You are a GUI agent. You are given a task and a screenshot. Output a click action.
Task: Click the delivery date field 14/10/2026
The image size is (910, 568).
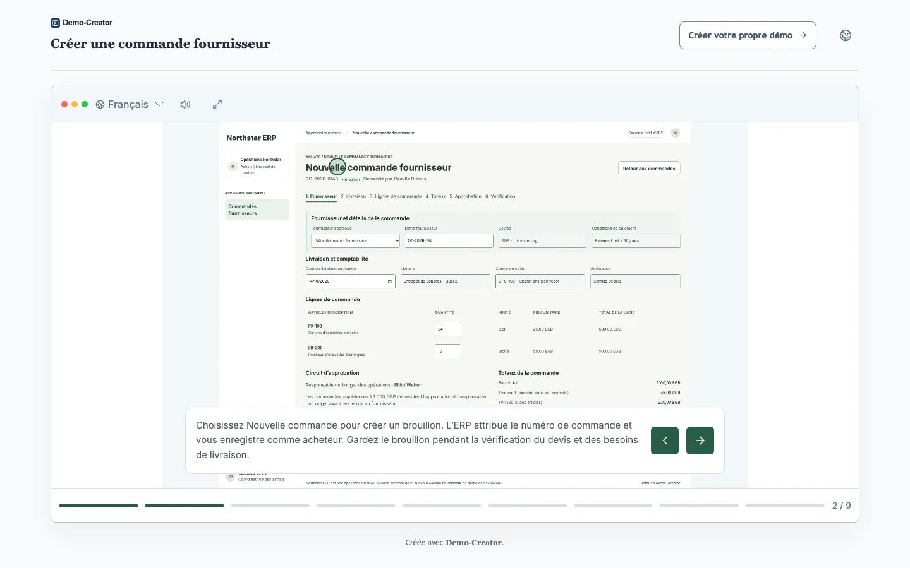(350, 281)
